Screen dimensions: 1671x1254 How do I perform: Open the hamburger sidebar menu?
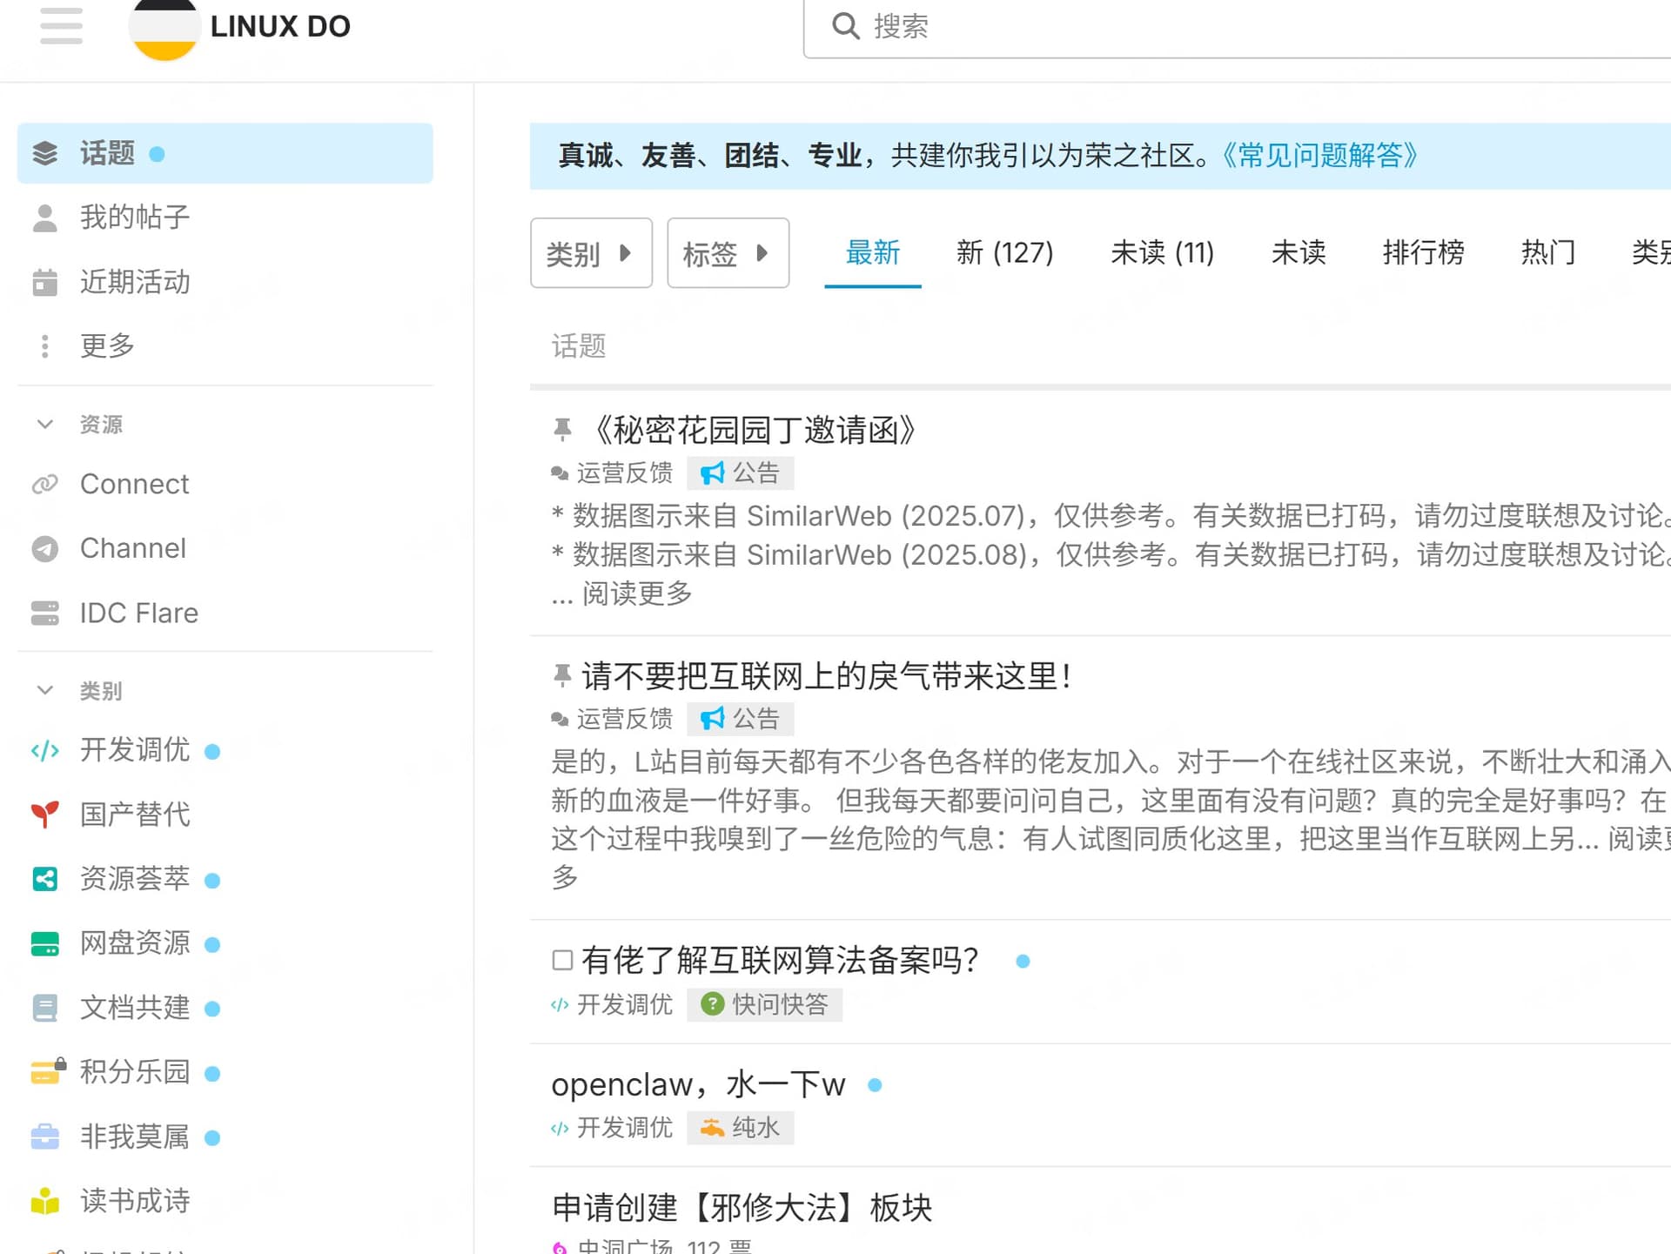(61, 26)
